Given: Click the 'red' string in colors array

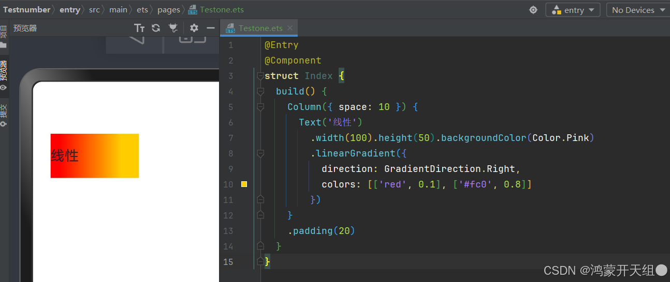Looking at the screenshot, I should (x=393, y=184).
